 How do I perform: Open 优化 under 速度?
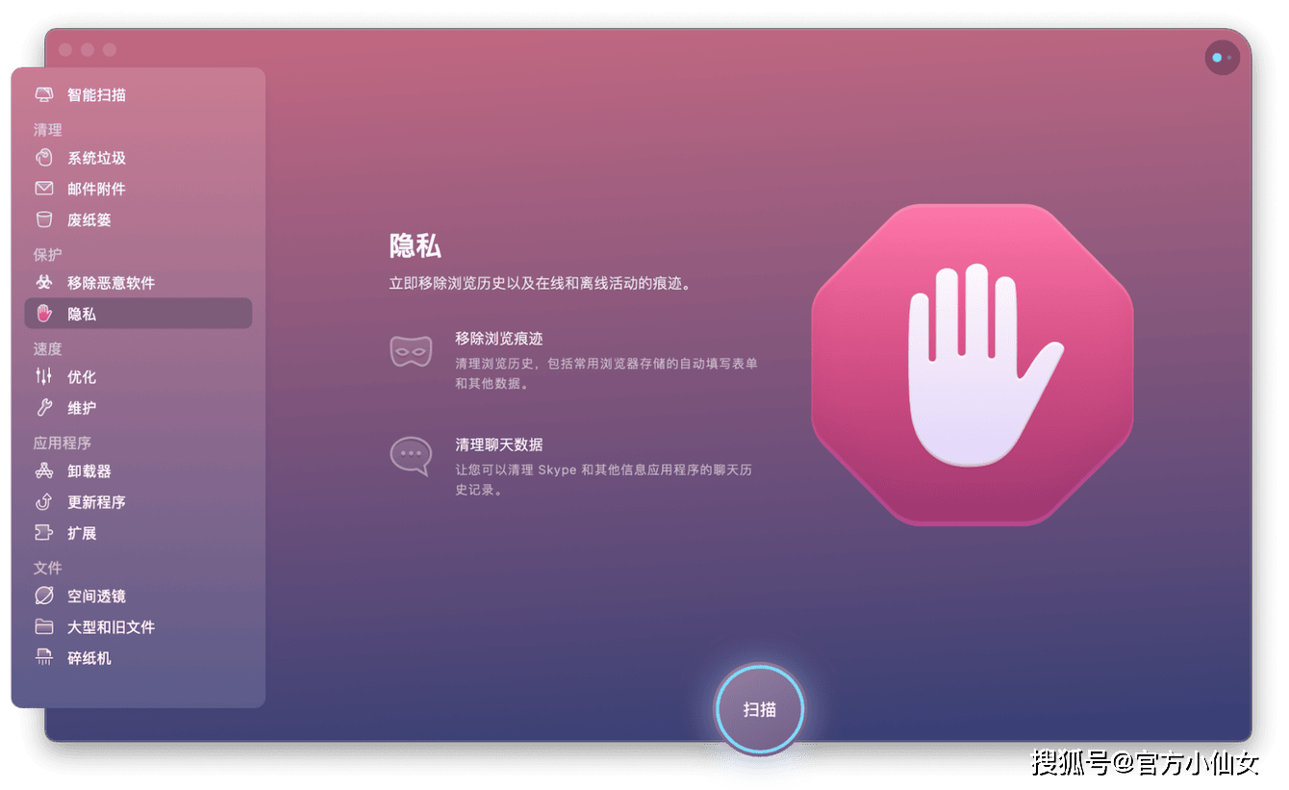pyautogui.click(x=139, y=376)
